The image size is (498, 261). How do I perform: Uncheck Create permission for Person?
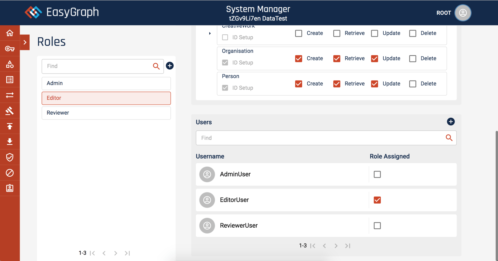299,84
